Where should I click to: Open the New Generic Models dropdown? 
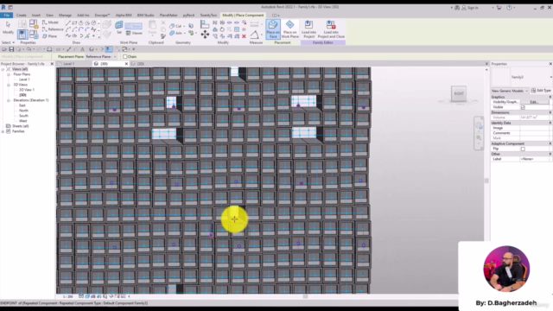pyautogui.click(x=510, y=91)
